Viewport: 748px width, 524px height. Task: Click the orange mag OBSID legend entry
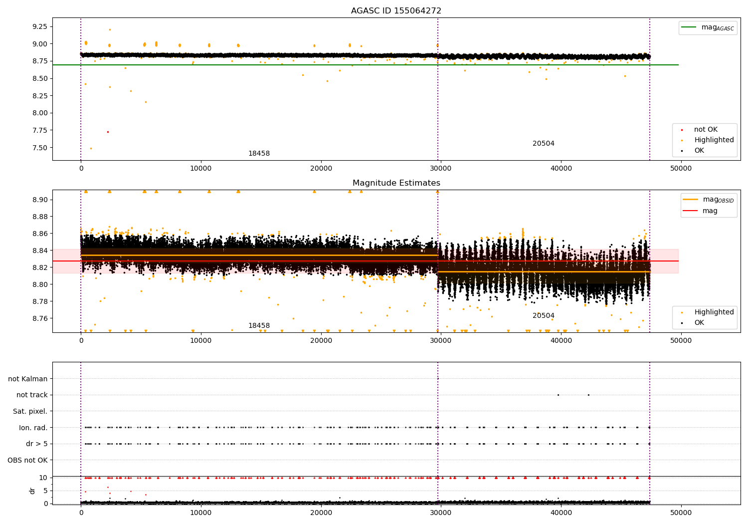coord(709,200)
